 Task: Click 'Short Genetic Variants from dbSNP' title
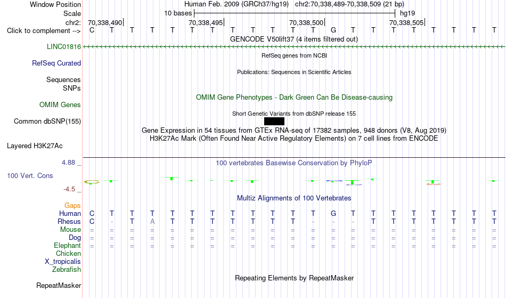pos(294,114)
